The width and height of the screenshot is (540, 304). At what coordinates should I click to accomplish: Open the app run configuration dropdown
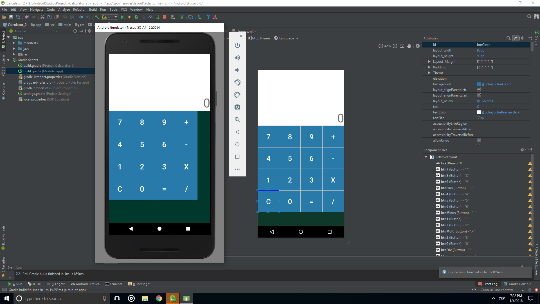[x=109, y=17]
